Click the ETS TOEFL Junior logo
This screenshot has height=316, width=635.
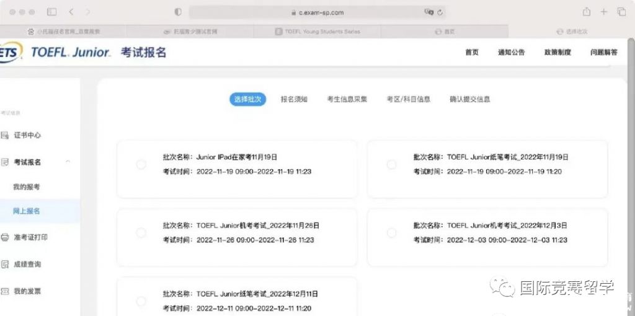[x=55, y=53]
